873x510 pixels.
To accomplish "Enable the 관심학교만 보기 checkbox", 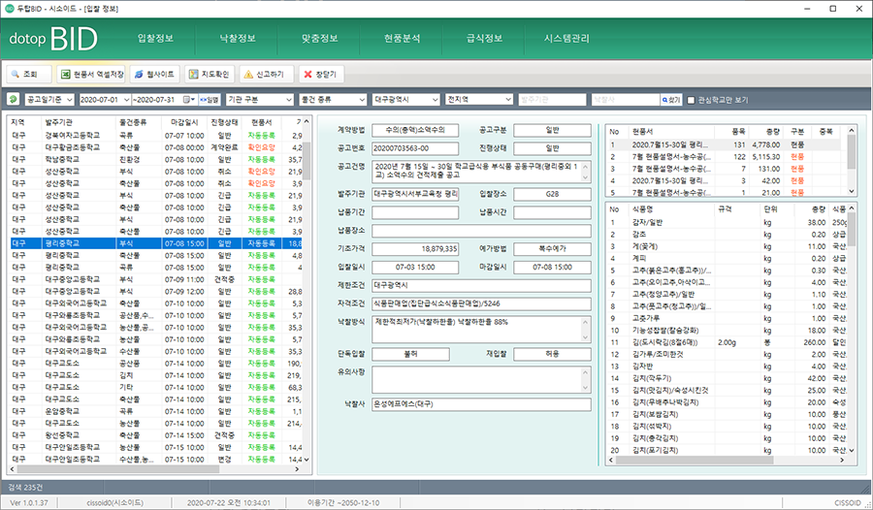I will 692,99.
